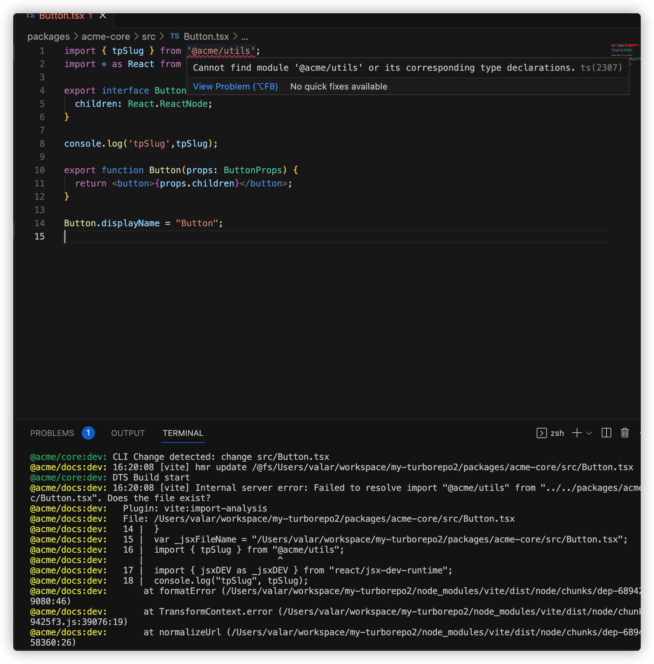Kill the active terminal with the trash icon
The height and width of the screenshot is (664, 654).
(x=624, y=433)
